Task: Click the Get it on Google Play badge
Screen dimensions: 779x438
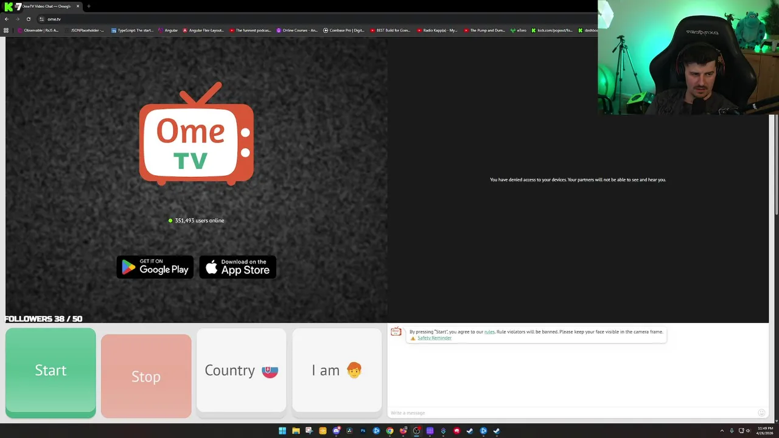Action: coord(155,267)
